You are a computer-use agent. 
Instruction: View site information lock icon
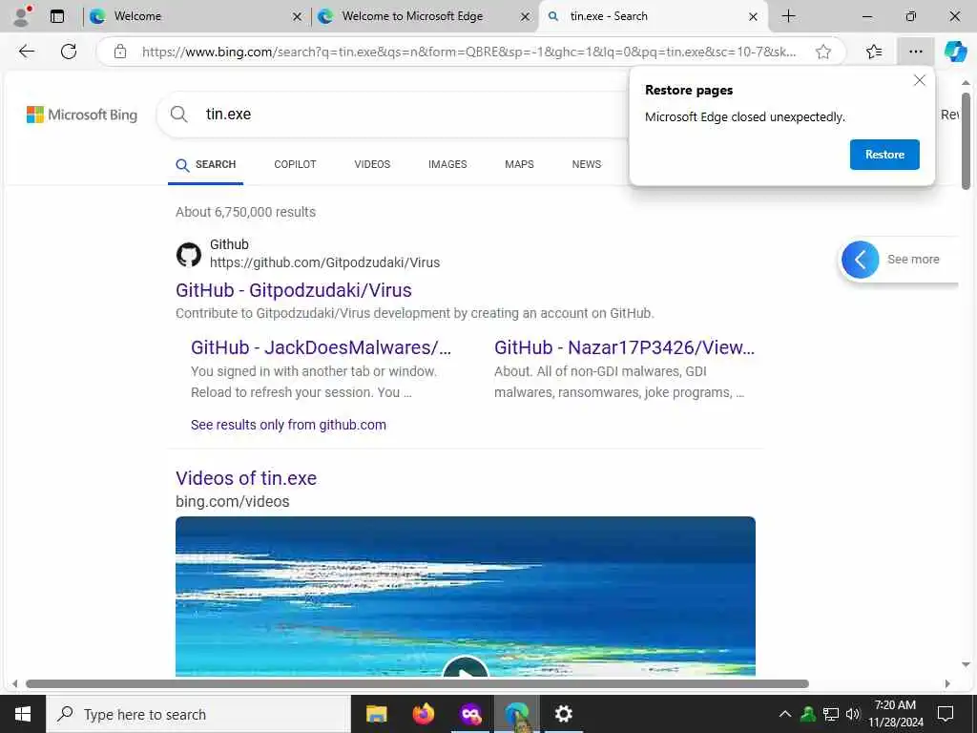pyautogui.click(x=120, y=52)
